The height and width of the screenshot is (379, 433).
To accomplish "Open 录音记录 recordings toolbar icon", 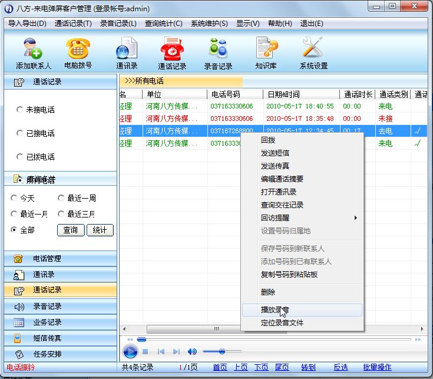I will [218, 48].
